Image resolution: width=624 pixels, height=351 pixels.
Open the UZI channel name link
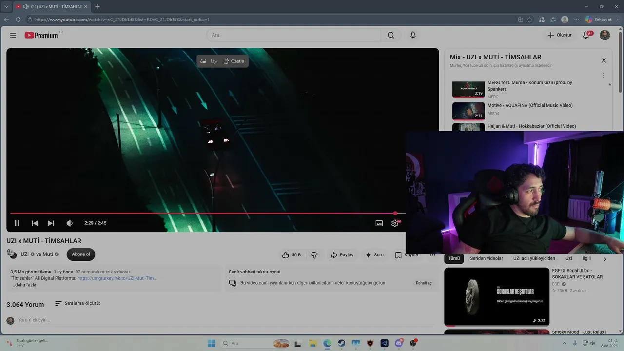pos(25,254)
